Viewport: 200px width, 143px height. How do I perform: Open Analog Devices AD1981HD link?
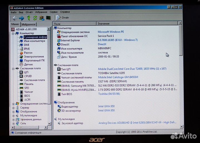pyautogui.click(x=137, y=123)
